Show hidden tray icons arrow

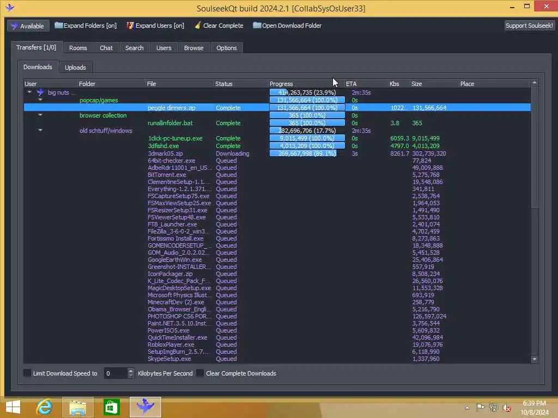(467, 408)
